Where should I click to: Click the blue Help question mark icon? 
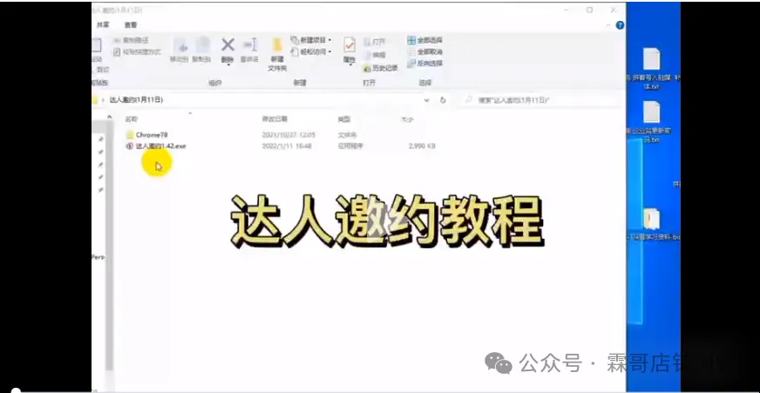621,25
